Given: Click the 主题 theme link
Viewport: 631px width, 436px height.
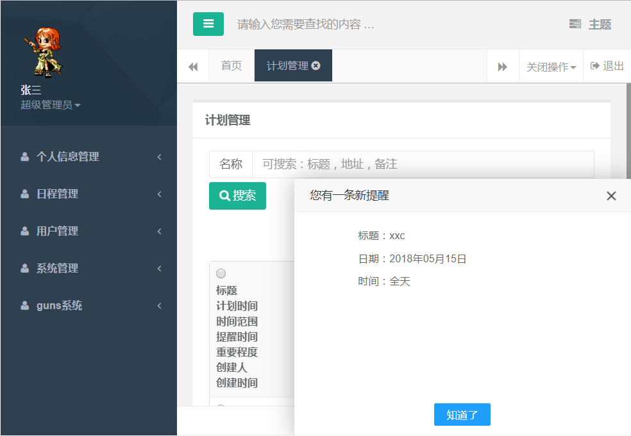Looking at the screenshot, I should 600,24.
